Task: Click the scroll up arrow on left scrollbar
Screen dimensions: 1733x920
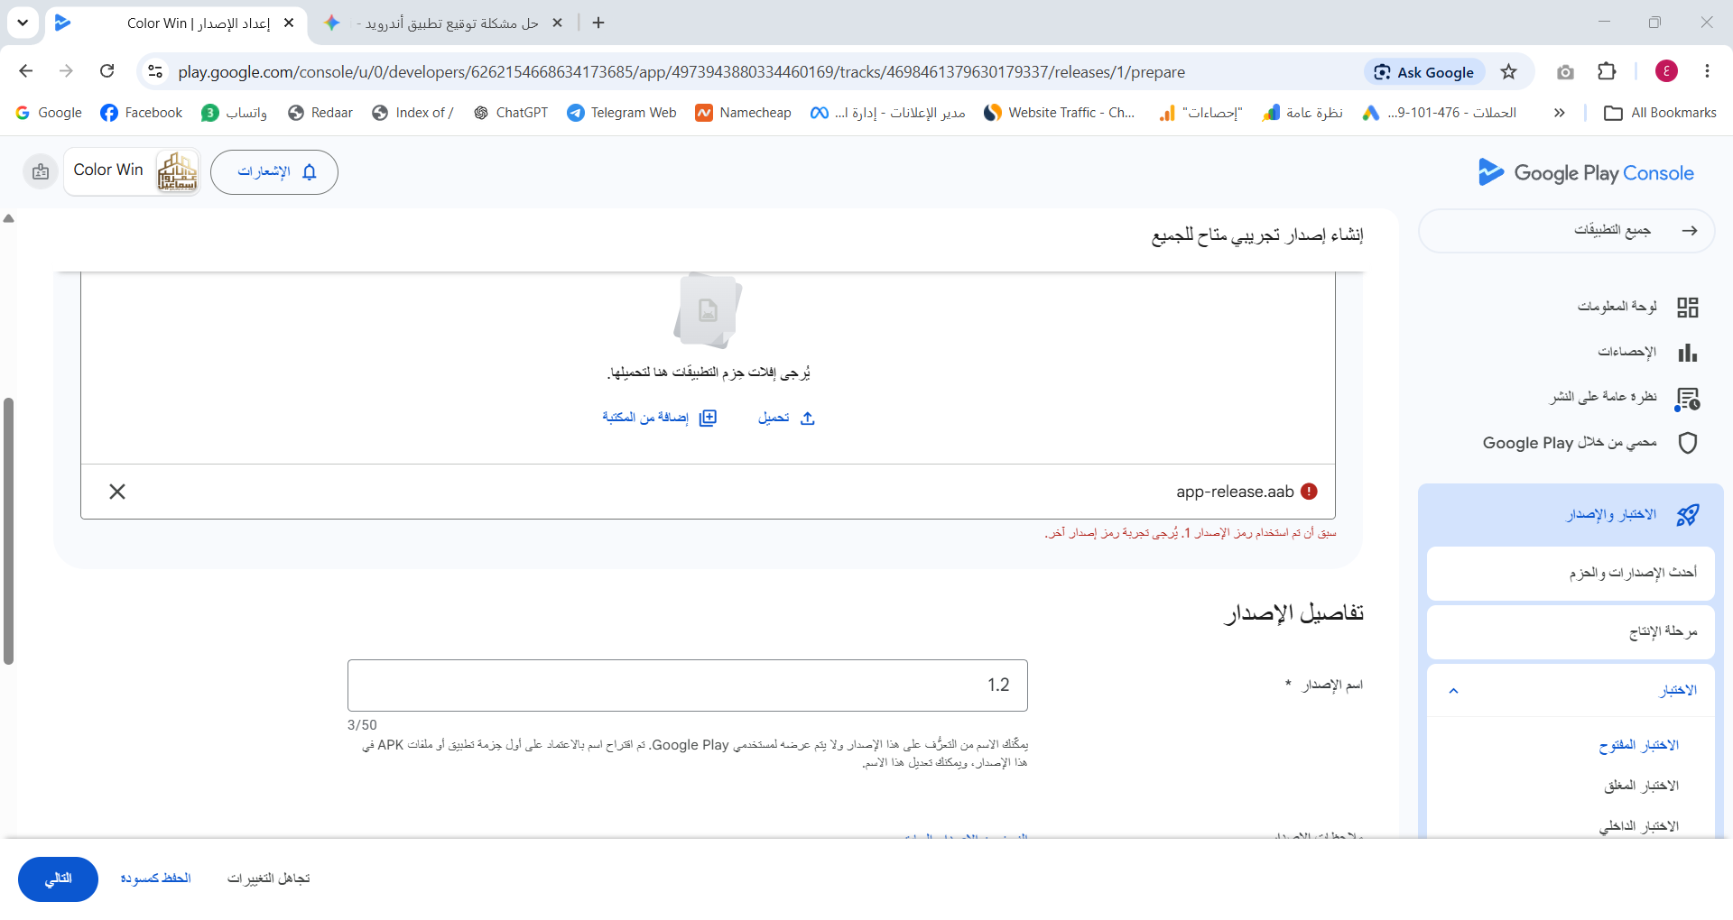Action: (x=9, y=218)
